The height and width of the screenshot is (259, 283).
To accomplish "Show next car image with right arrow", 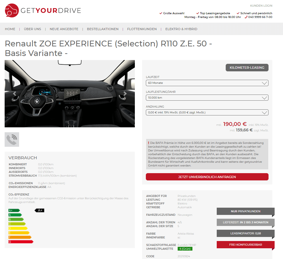I will click(125, 93).
